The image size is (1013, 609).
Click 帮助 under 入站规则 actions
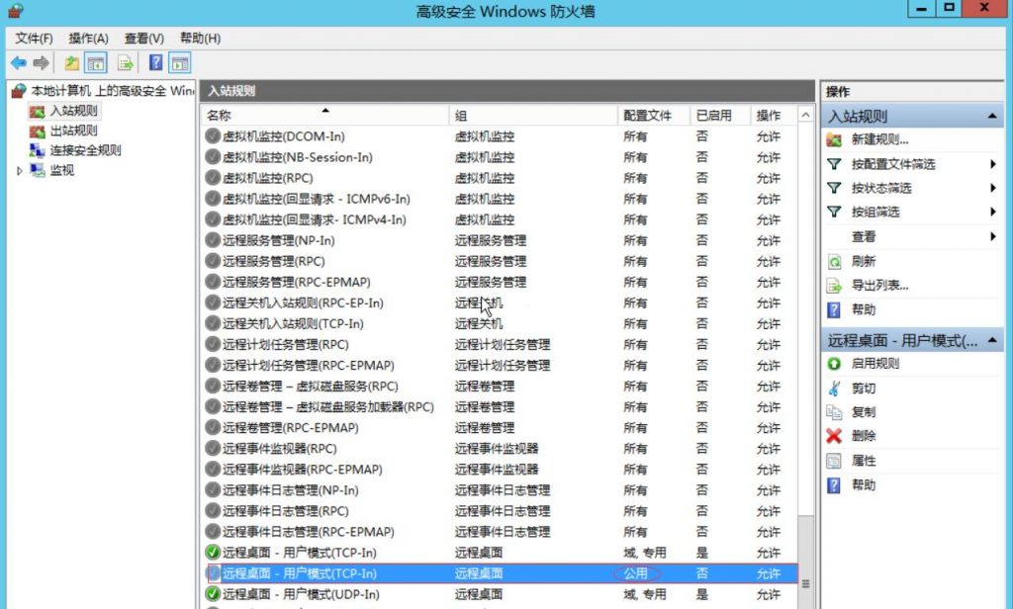tap(864, 310)
